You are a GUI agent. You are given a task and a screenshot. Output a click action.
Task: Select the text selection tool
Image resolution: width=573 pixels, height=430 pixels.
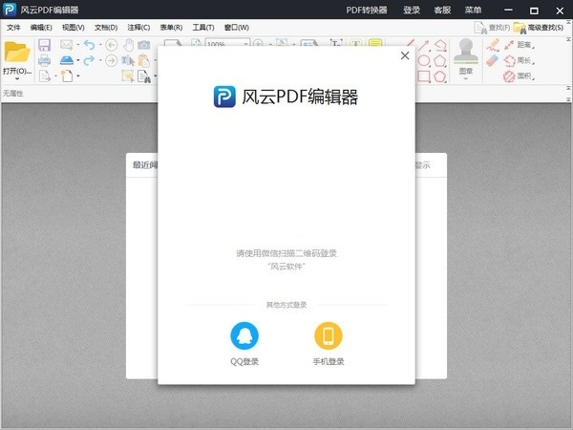128,60
